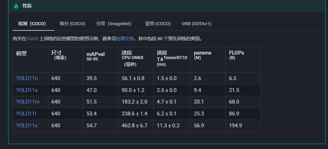Click CPU speed 183.2 ± 2.0
The width and height of the screenshot is (328, 149).
(x=135, y=102)
